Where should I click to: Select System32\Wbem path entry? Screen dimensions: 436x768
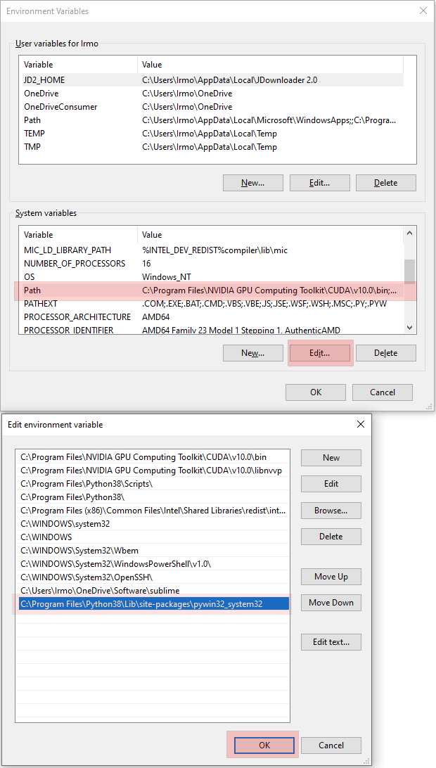pyautogui.click(x=153, y=551)
